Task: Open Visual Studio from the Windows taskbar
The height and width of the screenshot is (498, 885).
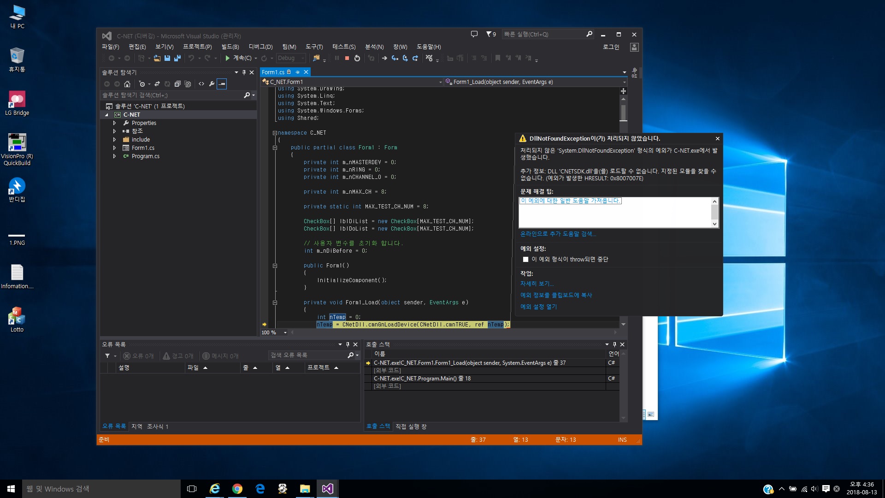Action: [x=328, y=489]
